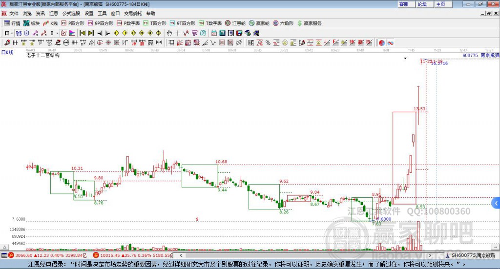This screenshot has width=500, height=269.
Task: Open the calendar icon in toolbar
Action: (214, 33)
